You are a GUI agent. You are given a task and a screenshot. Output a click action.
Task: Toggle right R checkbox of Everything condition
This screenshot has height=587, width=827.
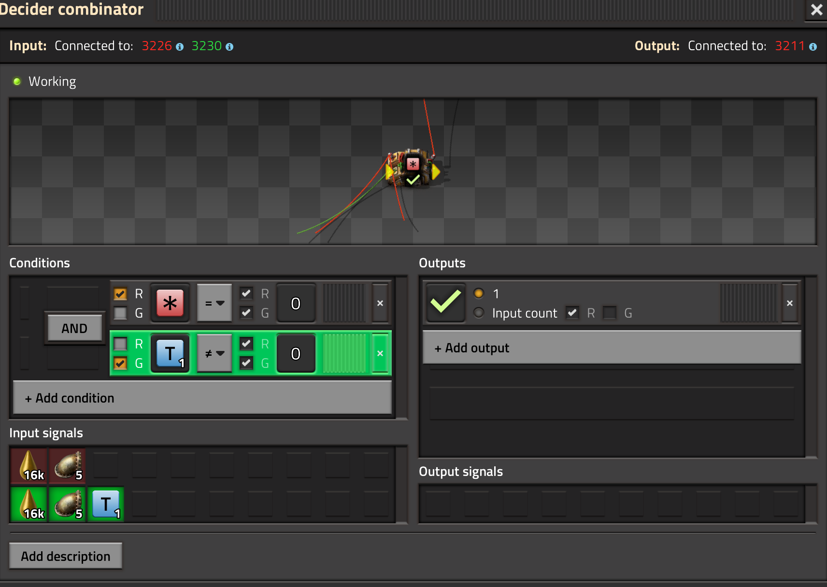click(246, 293)
